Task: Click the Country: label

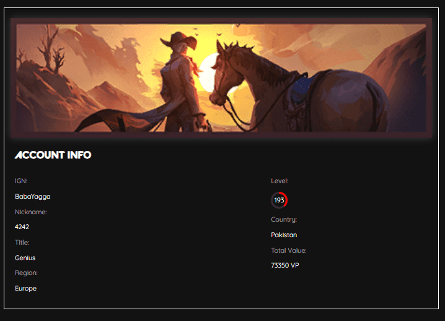Action: pos(284,220)
